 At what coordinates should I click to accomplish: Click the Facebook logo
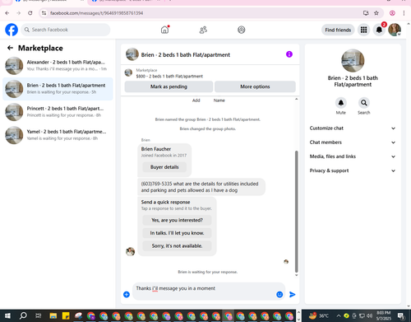click(x=12, y=30)
